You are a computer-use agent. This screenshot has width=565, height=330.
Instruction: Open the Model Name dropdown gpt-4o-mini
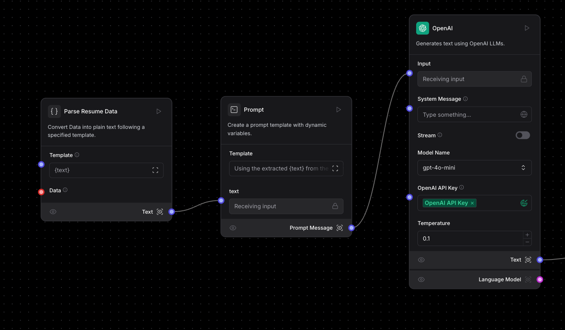pyautogui.click(x=474, y=168)
